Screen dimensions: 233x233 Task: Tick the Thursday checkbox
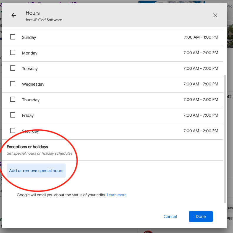[13, 99]
